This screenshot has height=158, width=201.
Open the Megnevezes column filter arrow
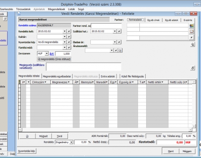pos(68,82)
